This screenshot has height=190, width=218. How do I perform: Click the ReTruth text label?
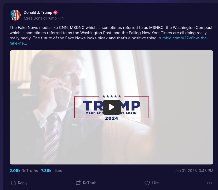coord(90,183)
